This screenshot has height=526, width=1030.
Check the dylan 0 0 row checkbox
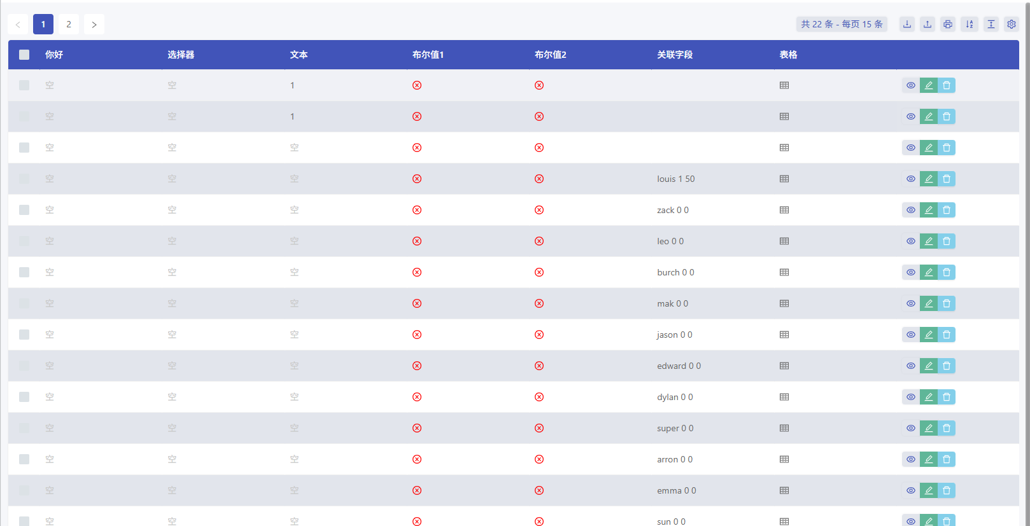(x=24, y=397)
